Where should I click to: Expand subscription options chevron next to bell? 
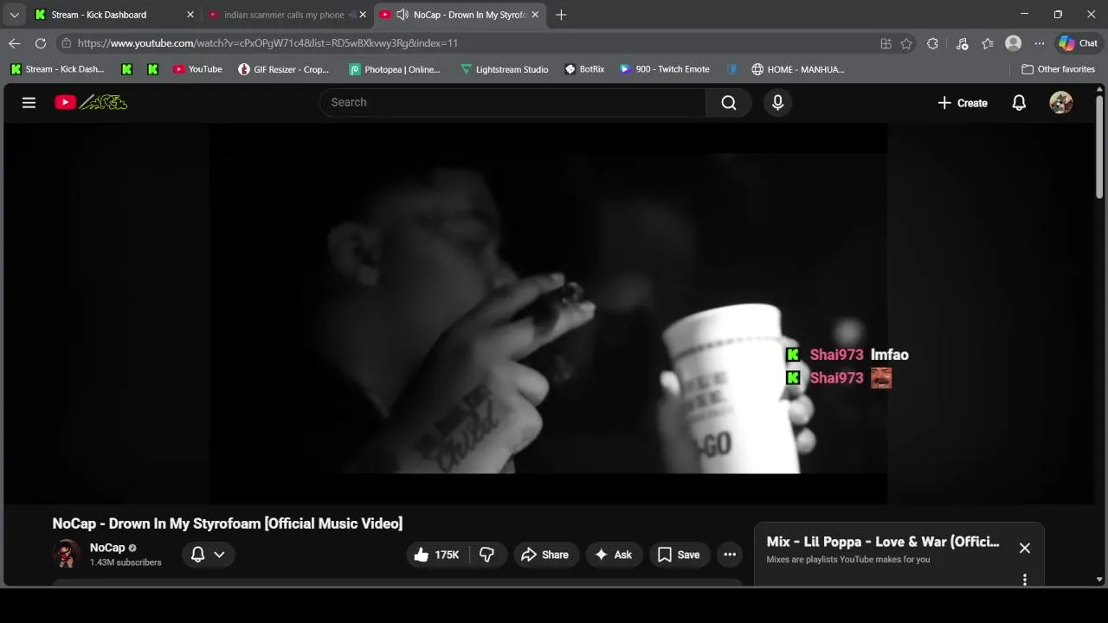click(219, 555)
